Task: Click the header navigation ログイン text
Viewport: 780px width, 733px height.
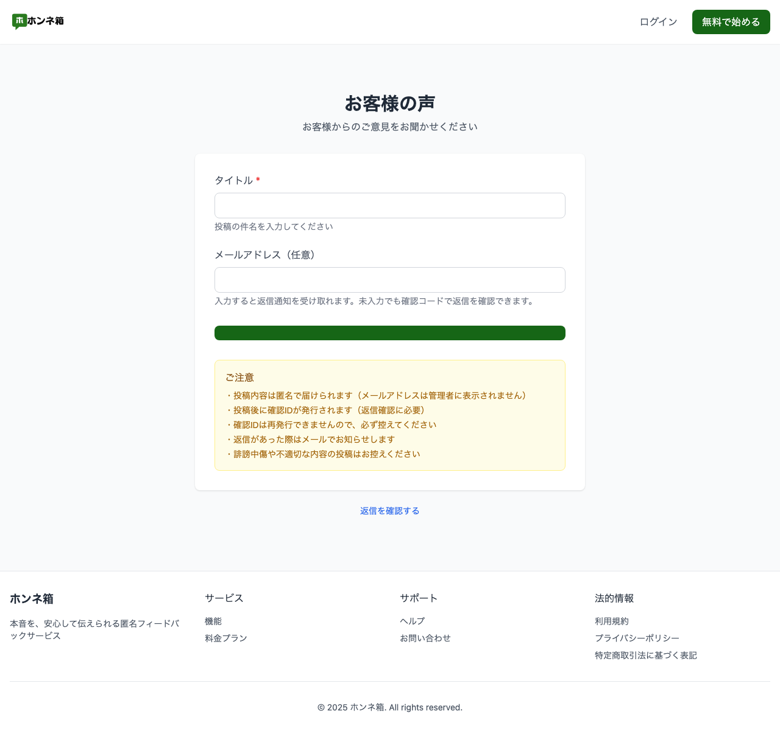Action: click(658, 21)
